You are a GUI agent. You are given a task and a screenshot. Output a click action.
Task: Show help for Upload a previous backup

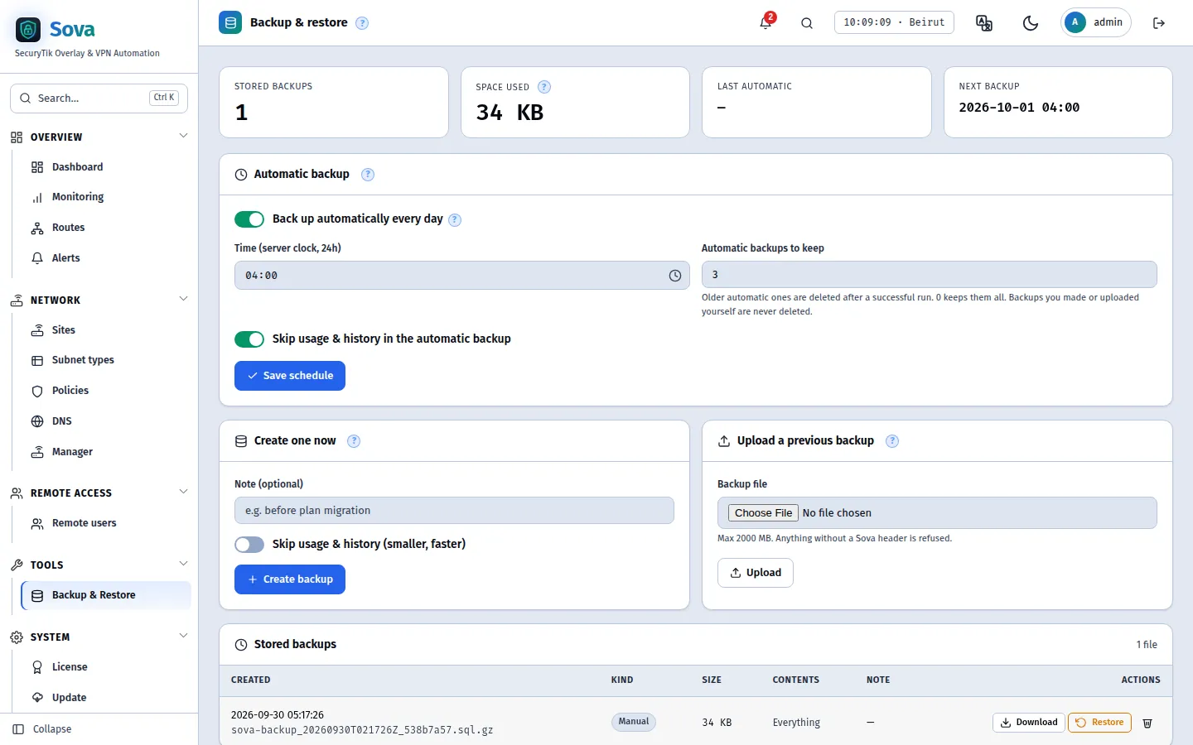892,441
